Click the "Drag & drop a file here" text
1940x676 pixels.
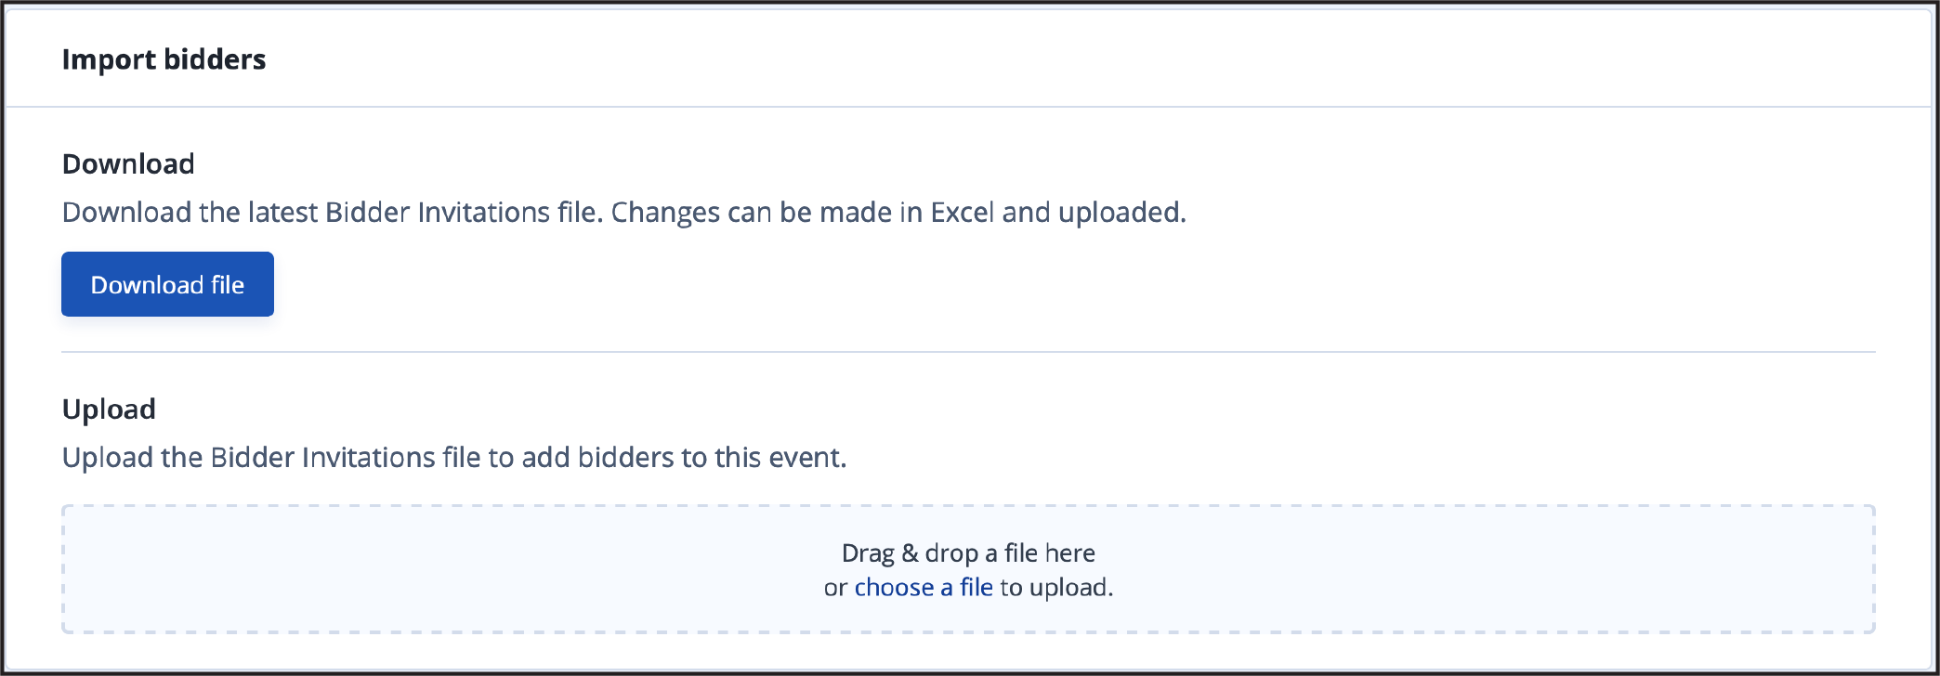[968, 553]
